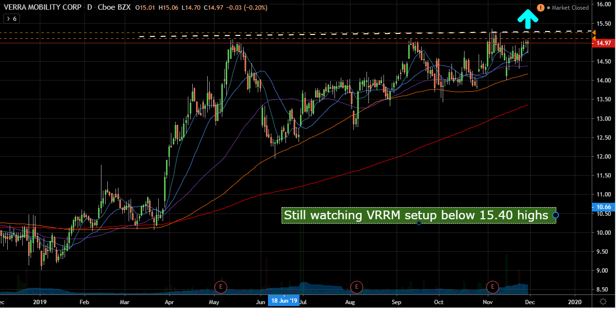
Task: Click the 13.50 price axis label
Action: pyautogui.click(x=604, y=100)
